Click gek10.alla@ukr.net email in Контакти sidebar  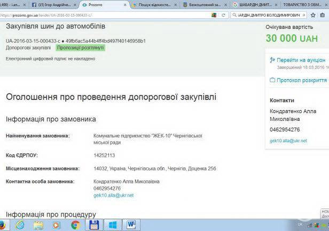click(288, 141)
